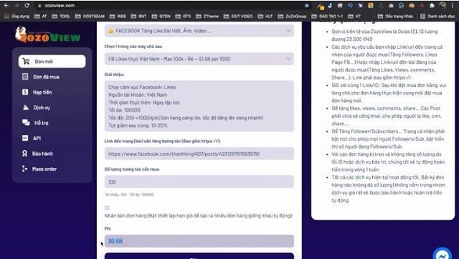459x259 pixels.
Task: Click the quantity field showing 100
Action: click(199, 182)
